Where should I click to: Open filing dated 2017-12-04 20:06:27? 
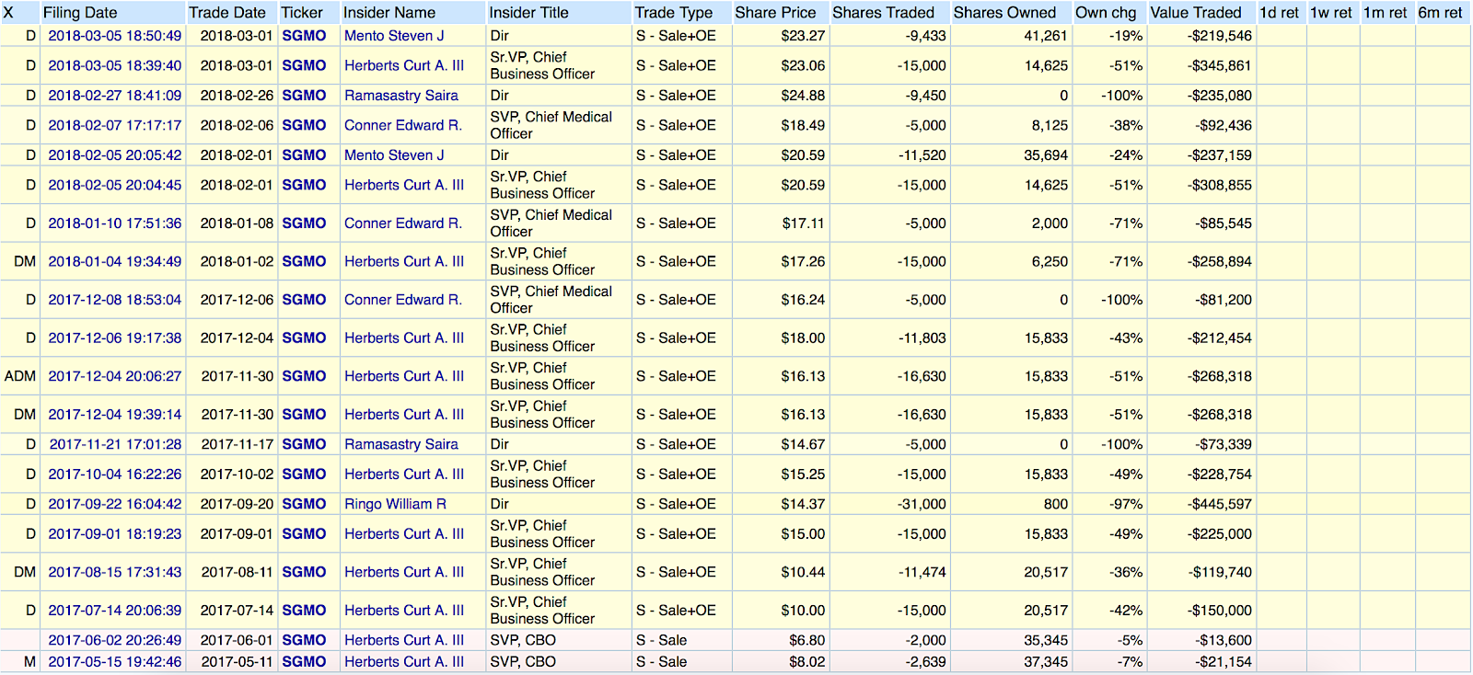click(115, 376)
